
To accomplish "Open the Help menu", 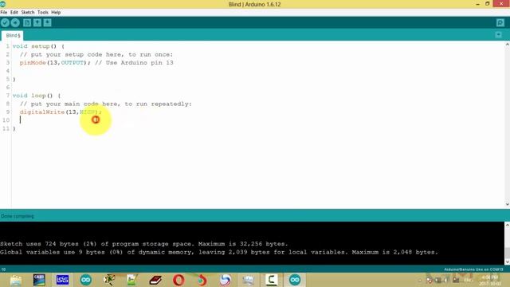I will [x=56, y=13].
